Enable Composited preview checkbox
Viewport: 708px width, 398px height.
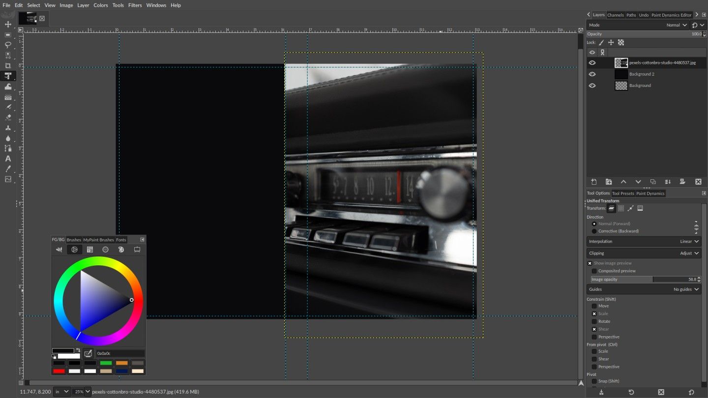pyautogui.click(x=594, y=271)
